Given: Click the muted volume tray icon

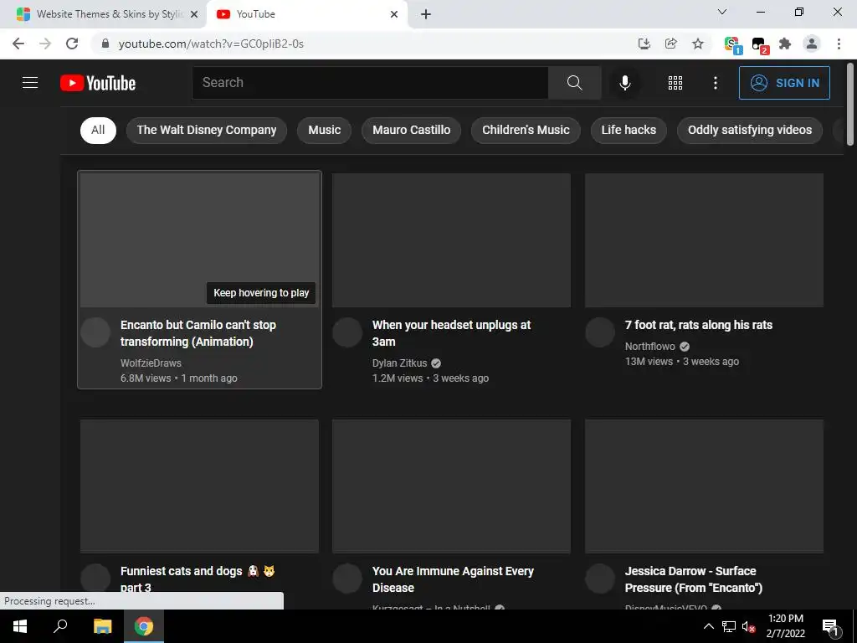Looking at the screenshot, I should click(749, 626).
